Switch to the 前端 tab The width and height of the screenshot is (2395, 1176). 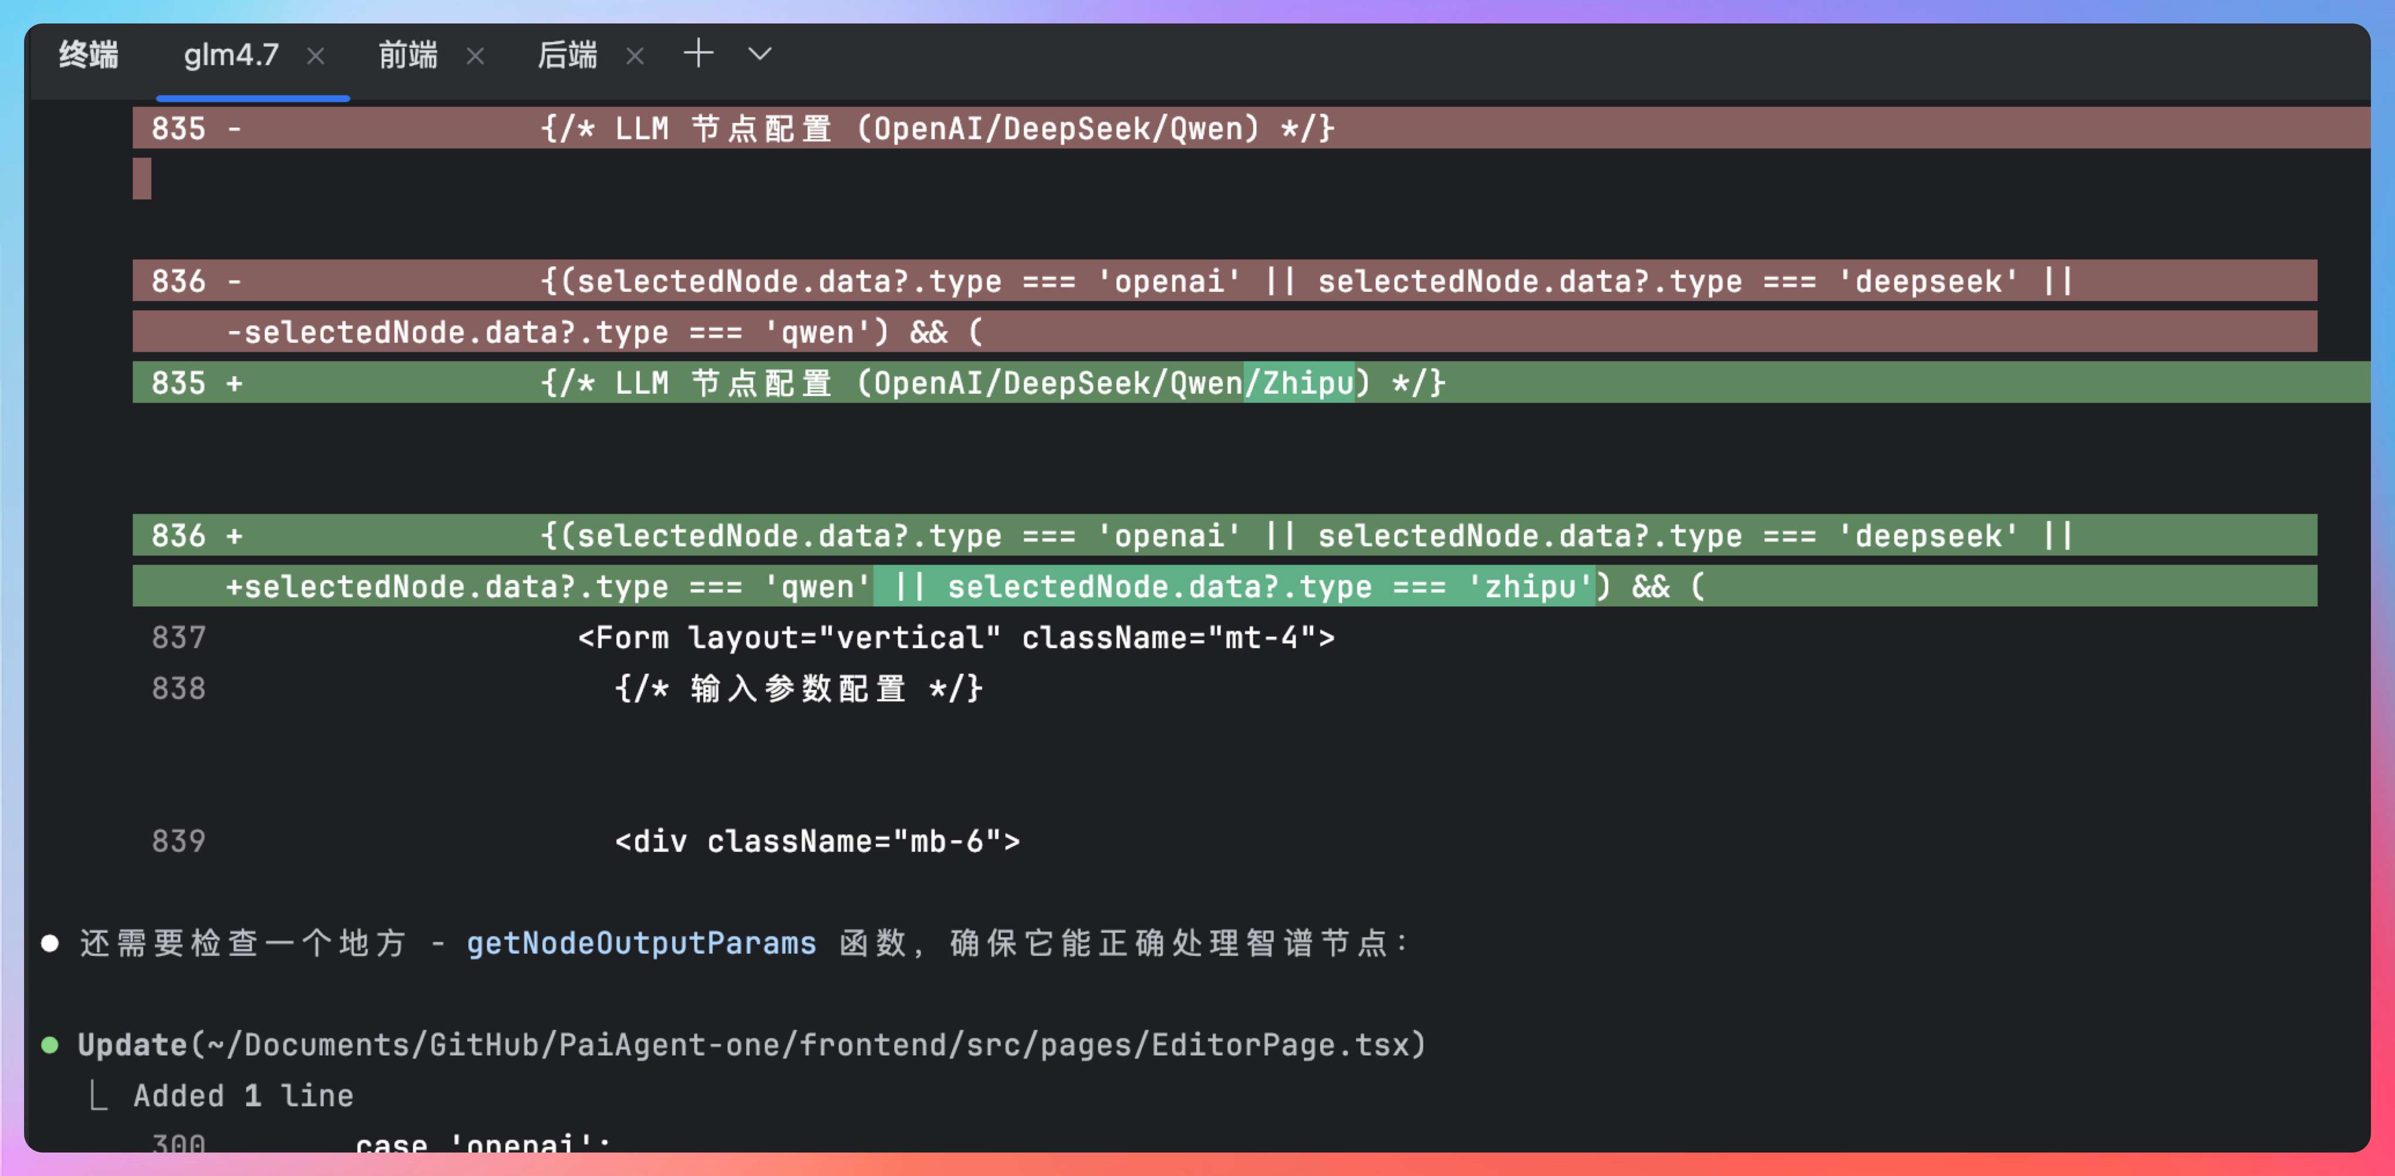(407, 56)
